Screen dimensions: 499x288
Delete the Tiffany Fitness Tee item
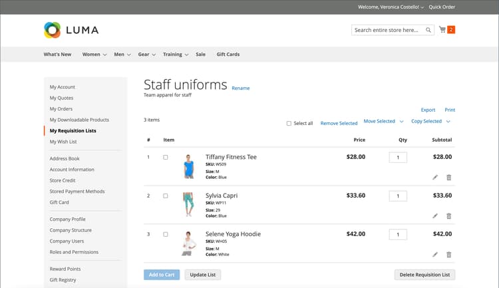tap(448, 177)
